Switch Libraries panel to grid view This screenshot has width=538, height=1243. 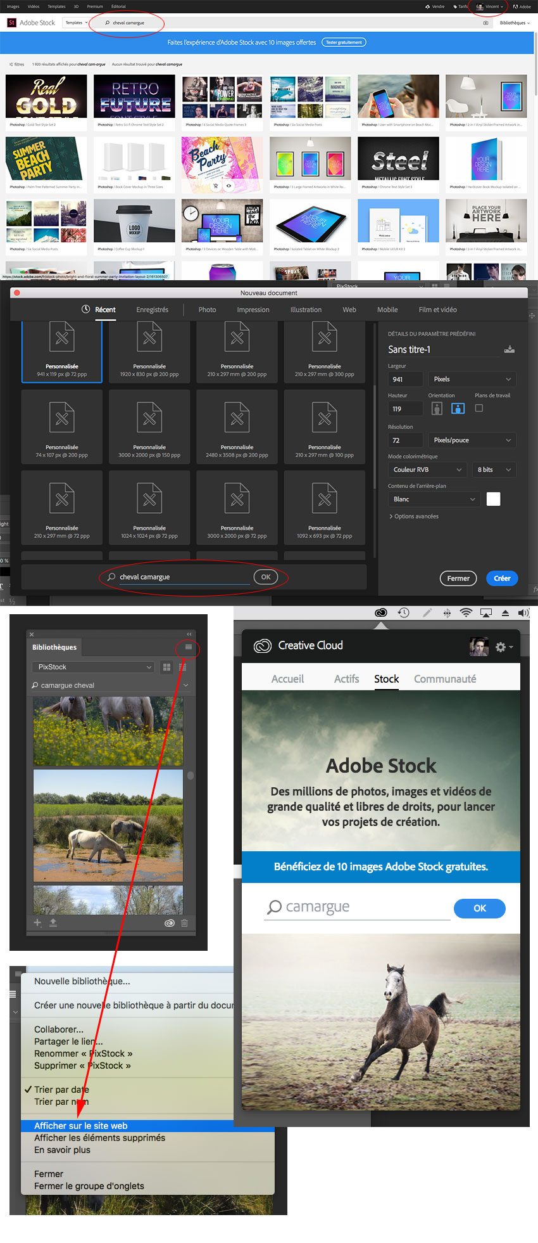coord(167,667)
